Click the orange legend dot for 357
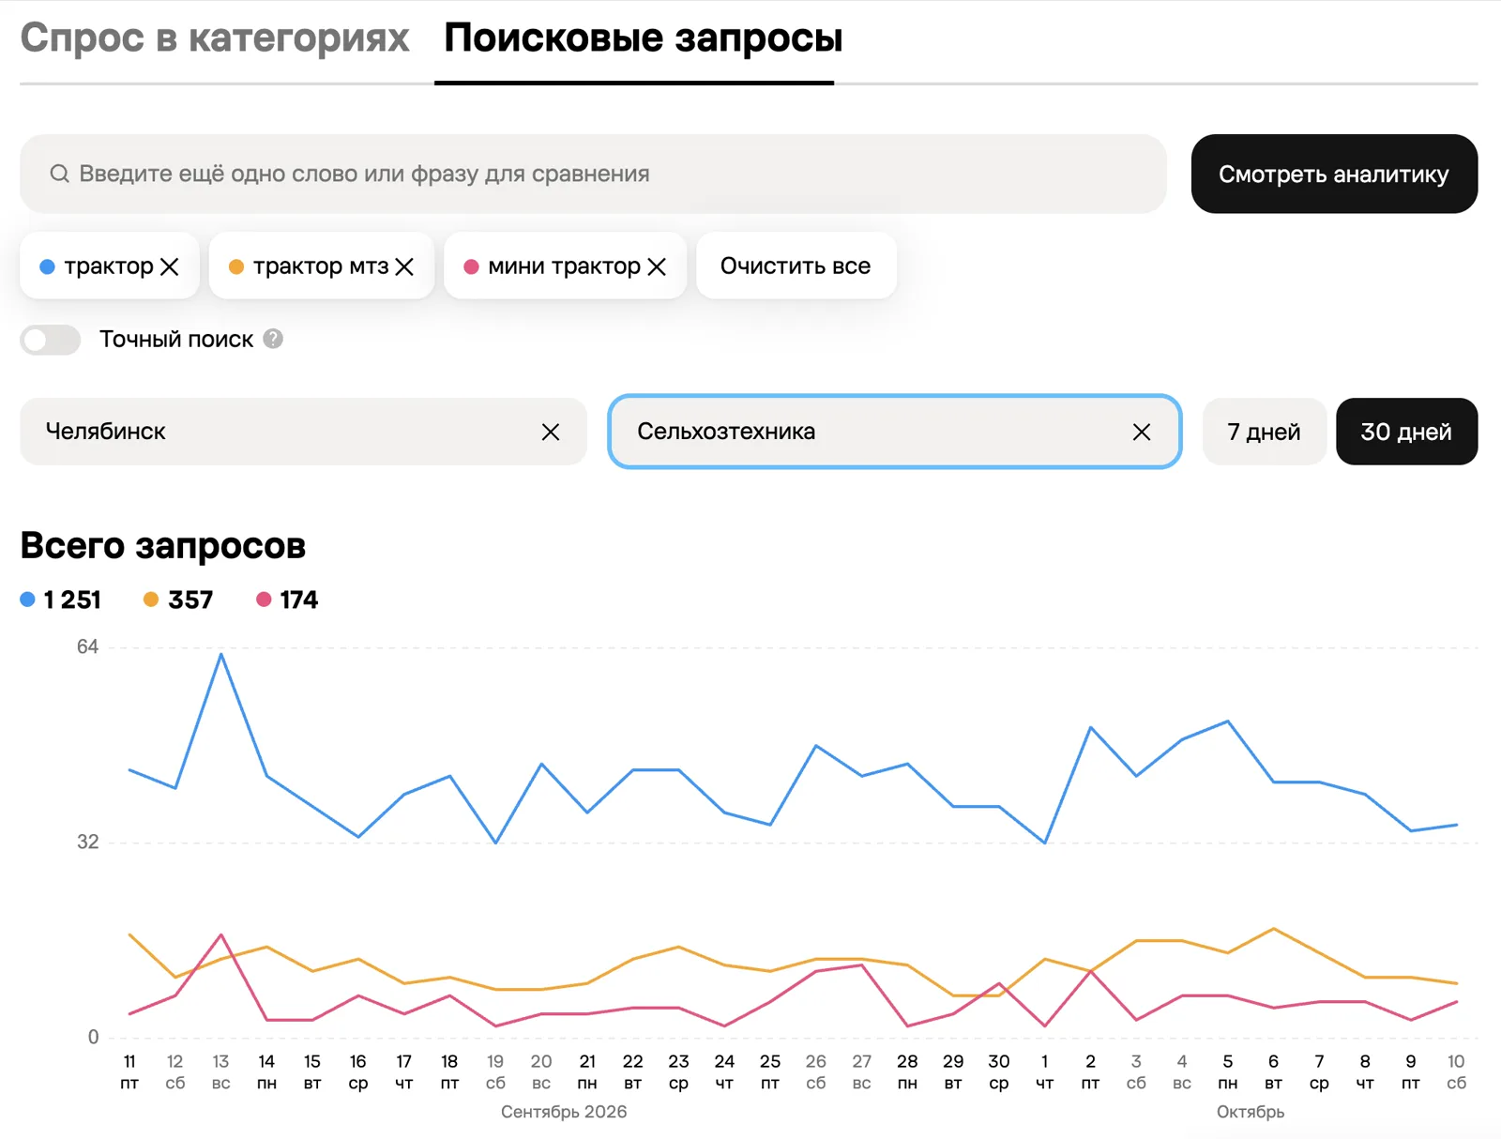Screen dimensions: 1501x1139 tap(151, 600)
